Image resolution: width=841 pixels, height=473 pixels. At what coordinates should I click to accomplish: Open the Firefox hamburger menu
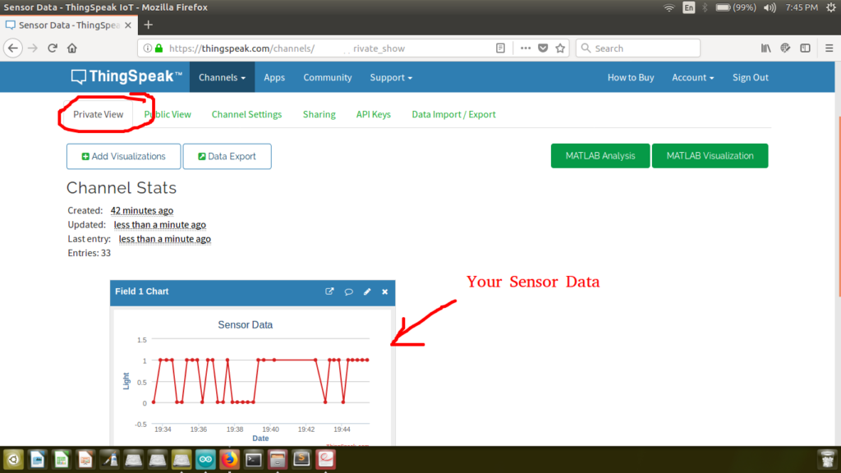[830, 48]
